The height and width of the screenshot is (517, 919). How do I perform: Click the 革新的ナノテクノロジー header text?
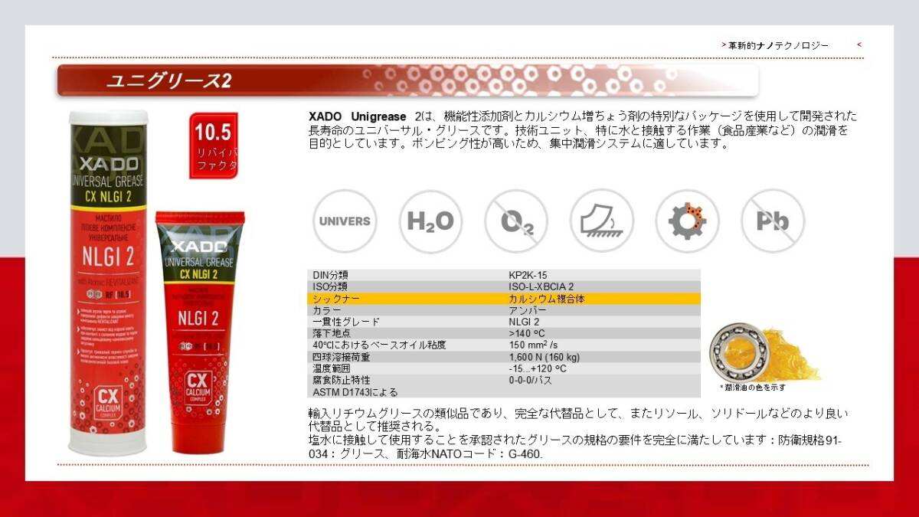pos(779,45)
